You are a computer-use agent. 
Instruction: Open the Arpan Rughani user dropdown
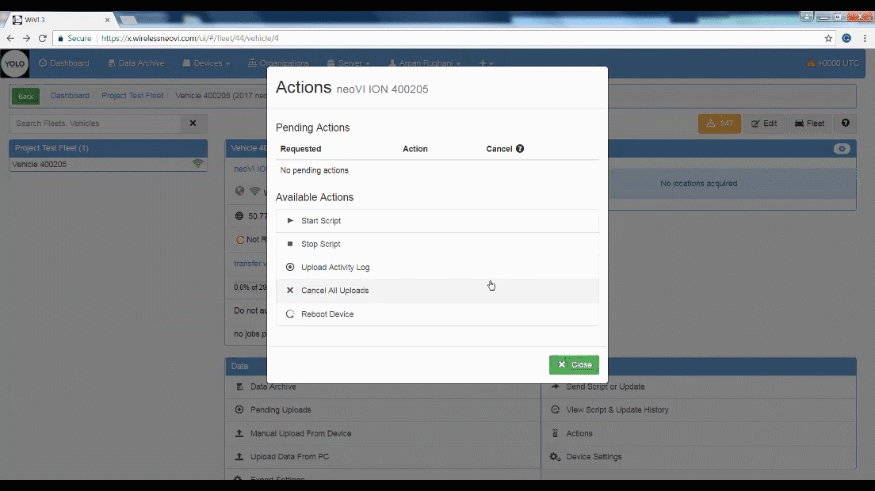(424, 63)
